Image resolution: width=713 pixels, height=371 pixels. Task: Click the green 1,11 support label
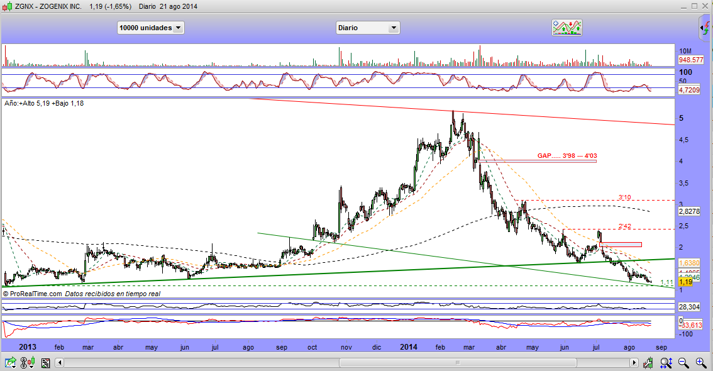pyautogui.click(x=666, y=282)
